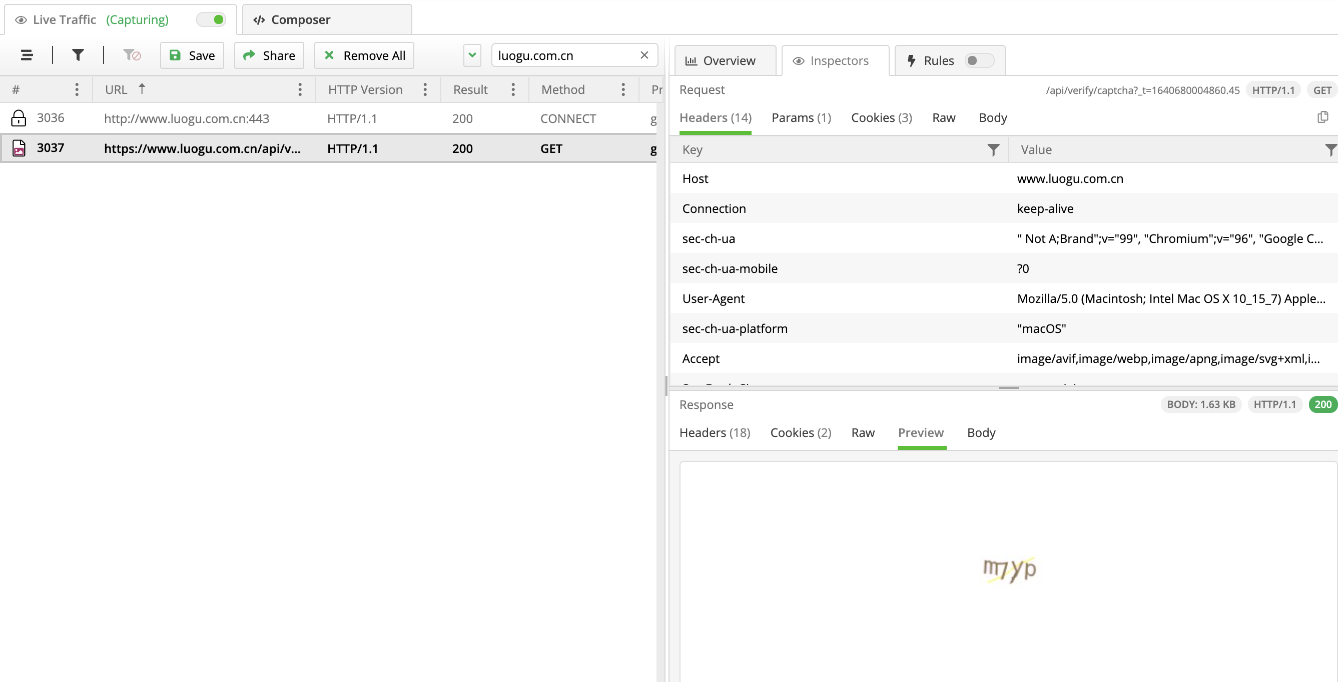Click the Remove All button

[364, 55]
